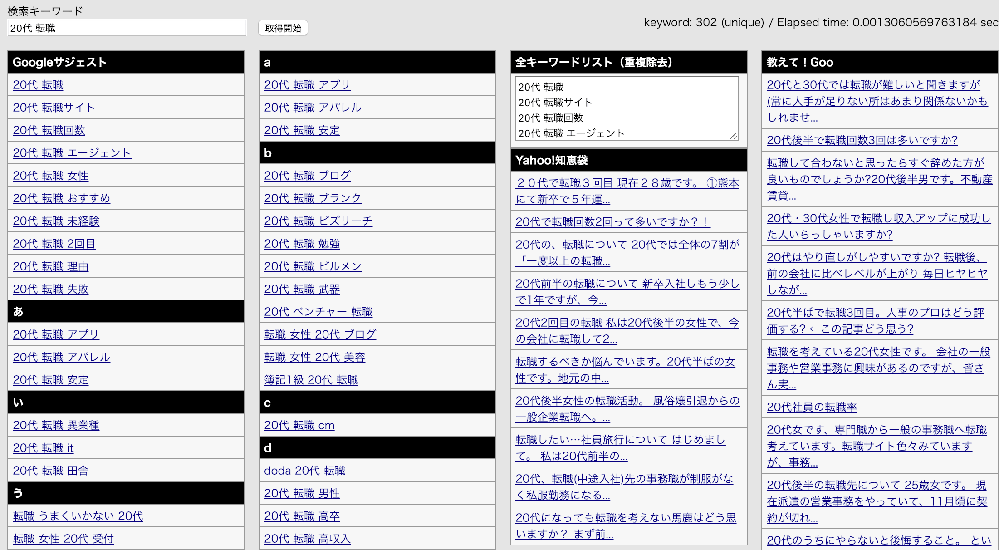Open 転職 うまくいかない 20代 link
The image size is (999, 550).
[78, 516]
